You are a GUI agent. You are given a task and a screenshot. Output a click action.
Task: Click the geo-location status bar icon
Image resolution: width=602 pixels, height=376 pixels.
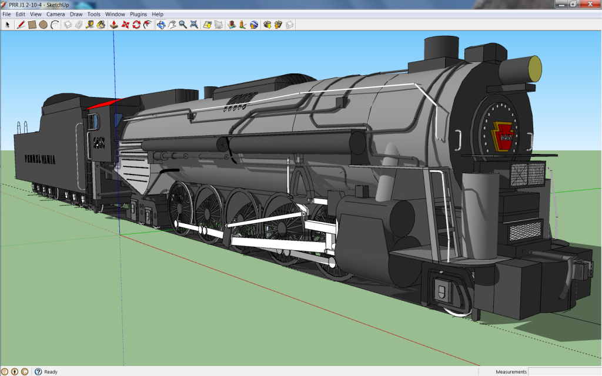click(x=5, y=371)
